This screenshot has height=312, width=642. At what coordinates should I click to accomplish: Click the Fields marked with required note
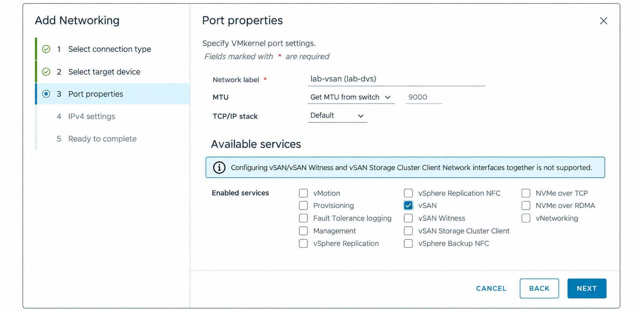(x=267, y=56)
